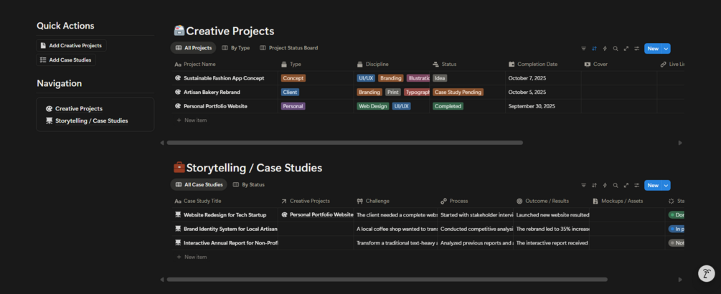Switch to the By Status tab
This screenshot has height=294, width=721.
(x=248, y=184)
